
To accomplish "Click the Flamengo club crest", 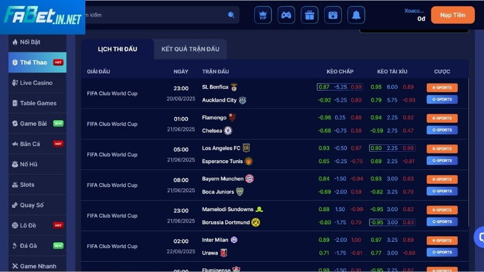I will click(x=232, y=117).
